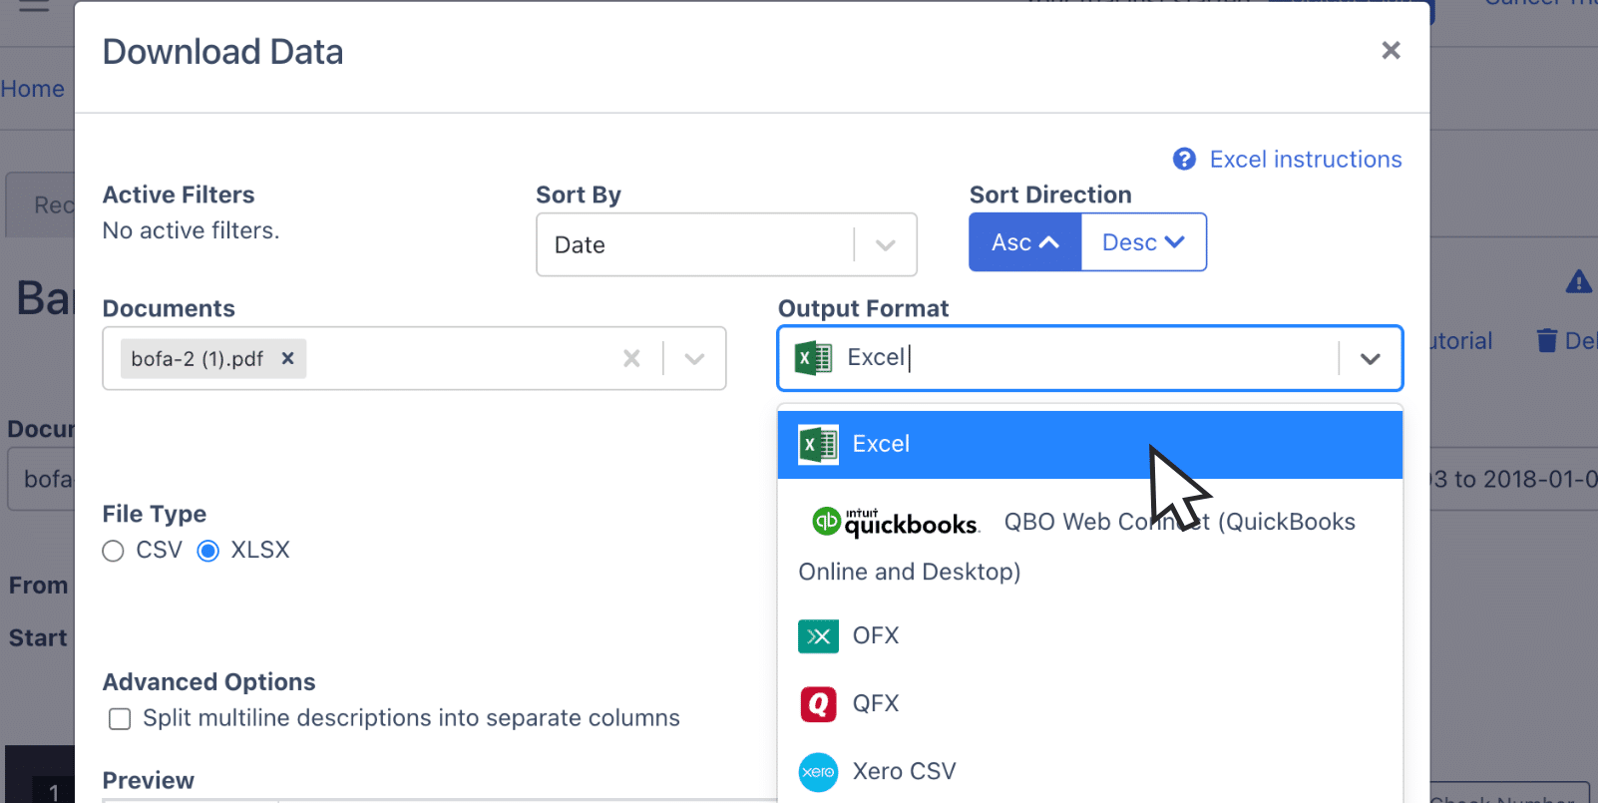Open the Excel instructions link

point(1305,158)
